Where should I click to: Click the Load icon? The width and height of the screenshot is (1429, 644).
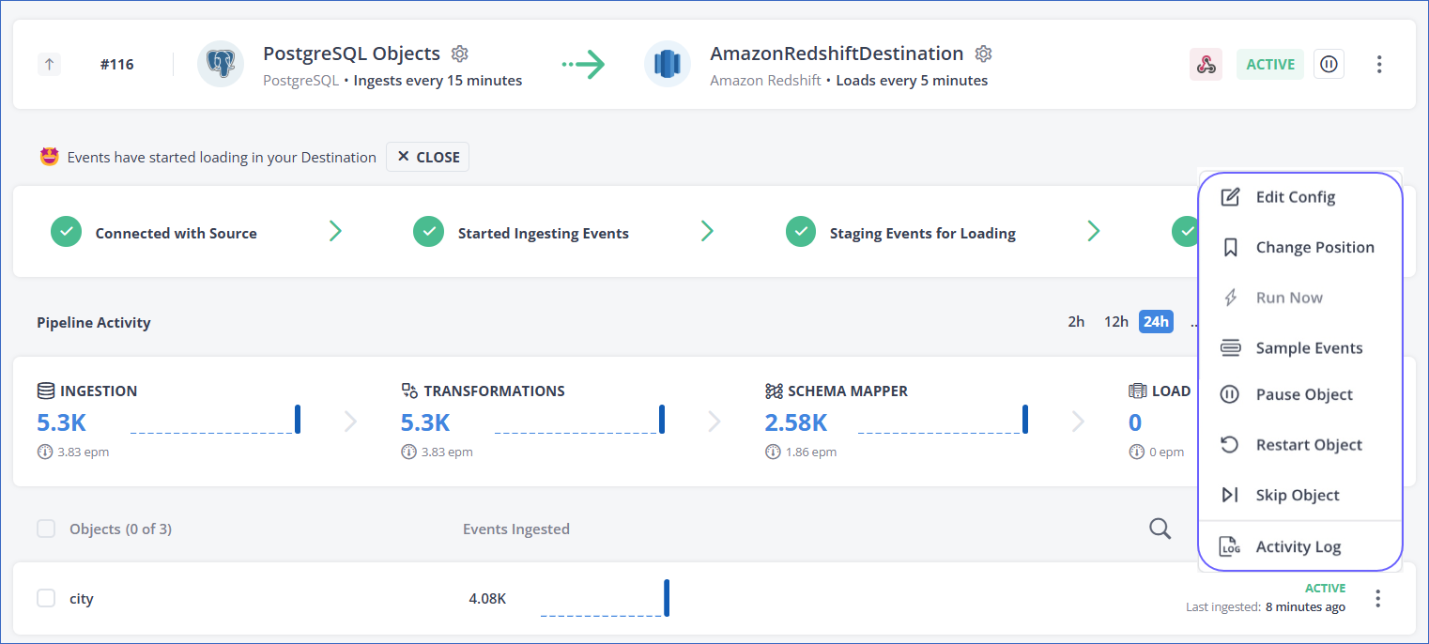[1137, 391]
